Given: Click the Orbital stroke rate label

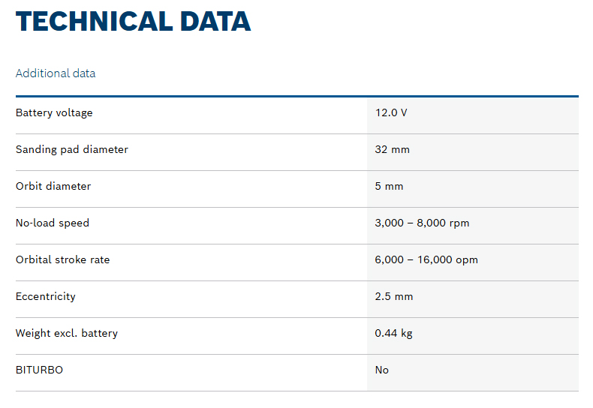Looking at the screenshot, I should pos(62,260).
